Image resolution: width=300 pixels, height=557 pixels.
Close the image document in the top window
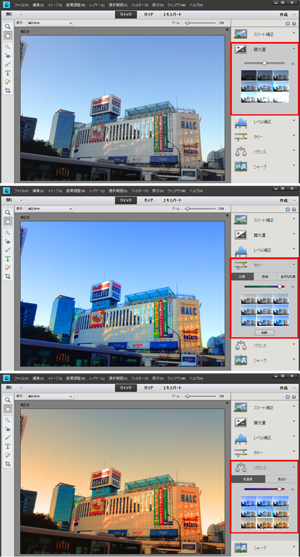point(227,29)
